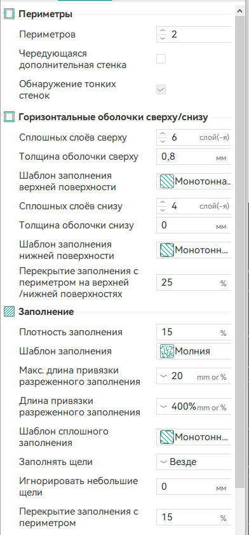The width and height of the screenshot is (249, 535).
Task: Click Сплошных слоёв снизу label
Action: (x=71, y=206)
